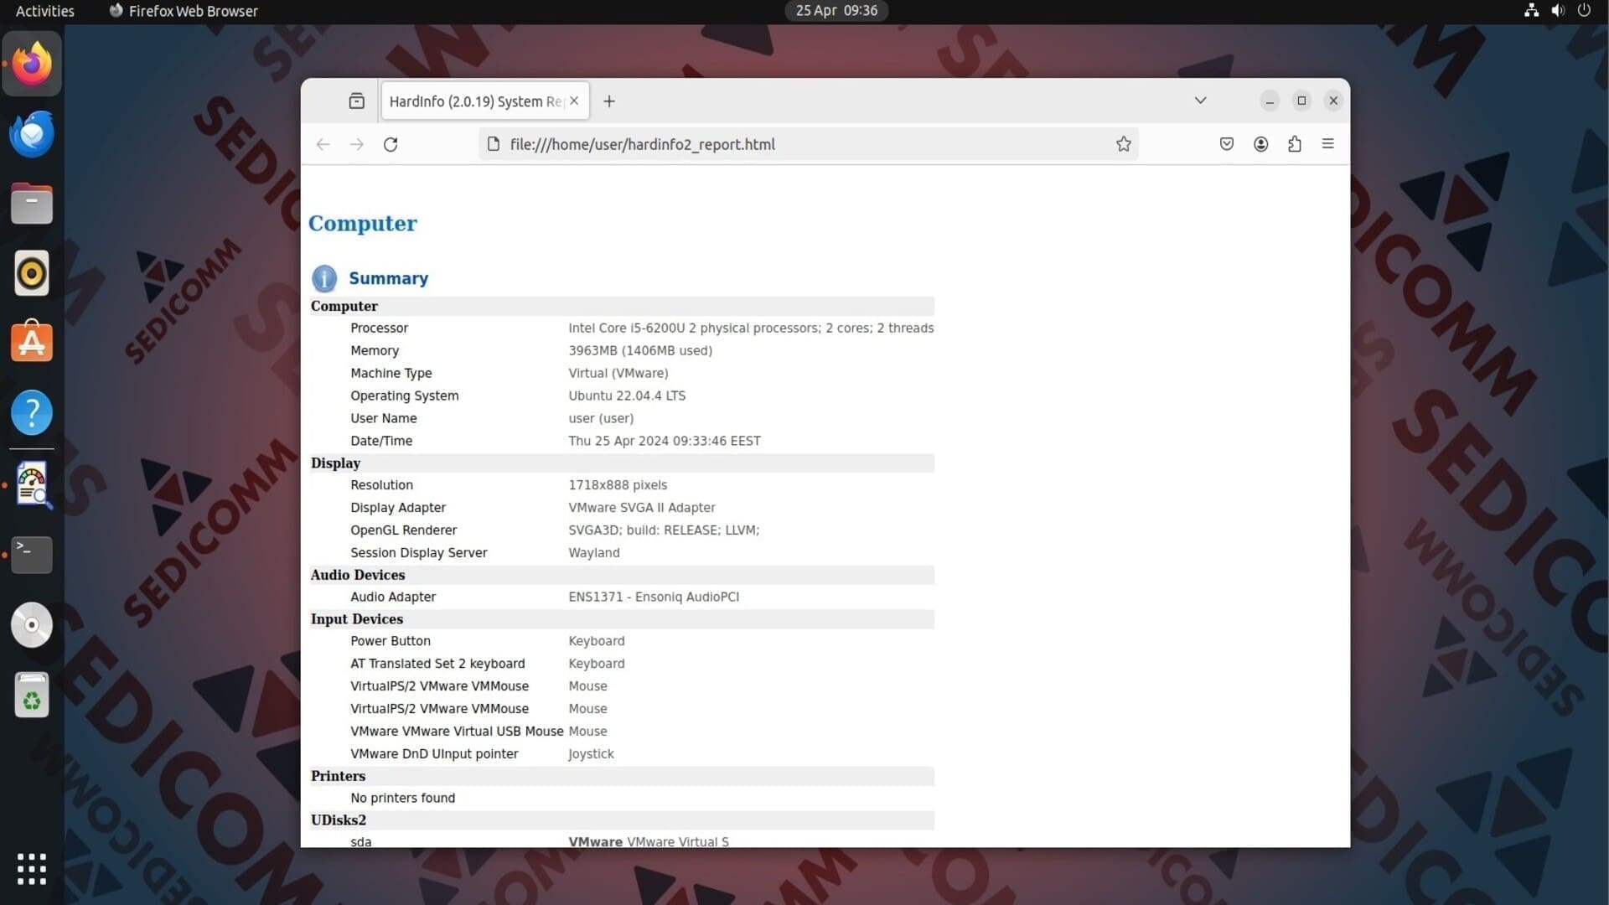Open the clock showing 25 Apr 09:36

pos(836,11)
